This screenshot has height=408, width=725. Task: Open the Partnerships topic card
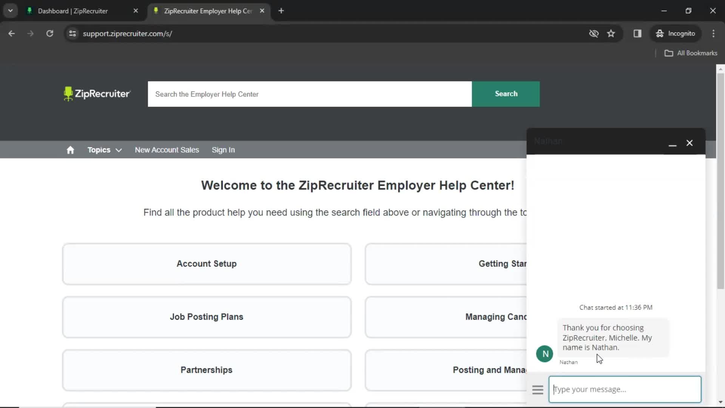pyautogui.click(x=207, y=370)
